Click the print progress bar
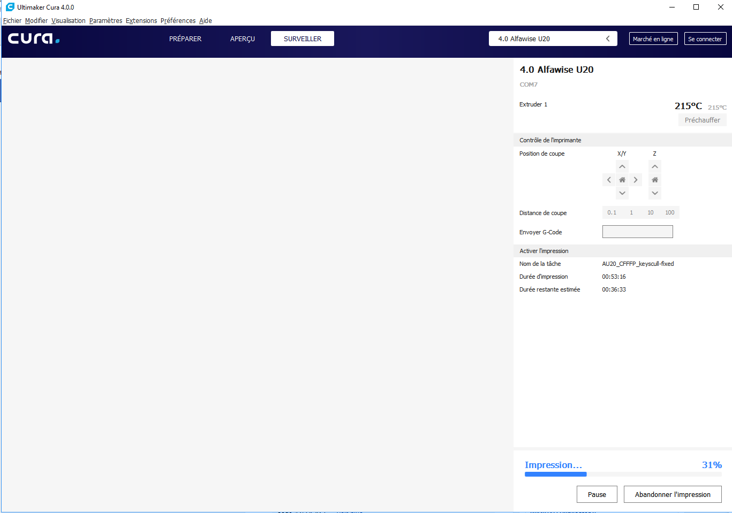The width and height of the screenshot is (732, 513). 623,474
